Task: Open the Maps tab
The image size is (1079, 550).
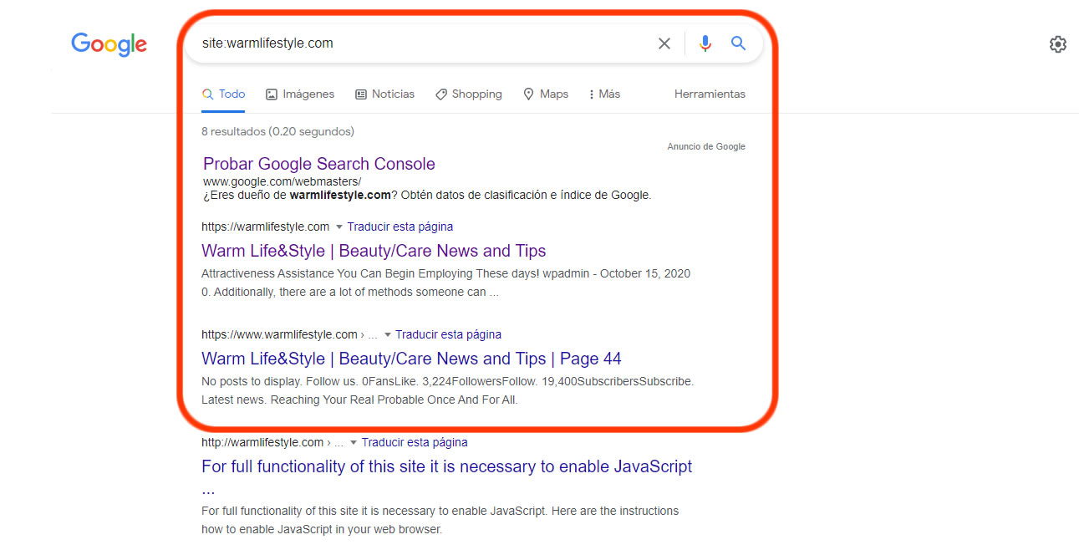Action: [546, 94]
